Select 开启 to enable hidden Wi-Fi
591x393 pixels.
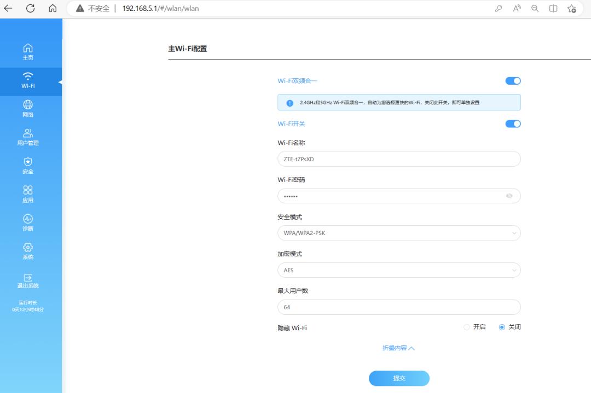(467, 326)
